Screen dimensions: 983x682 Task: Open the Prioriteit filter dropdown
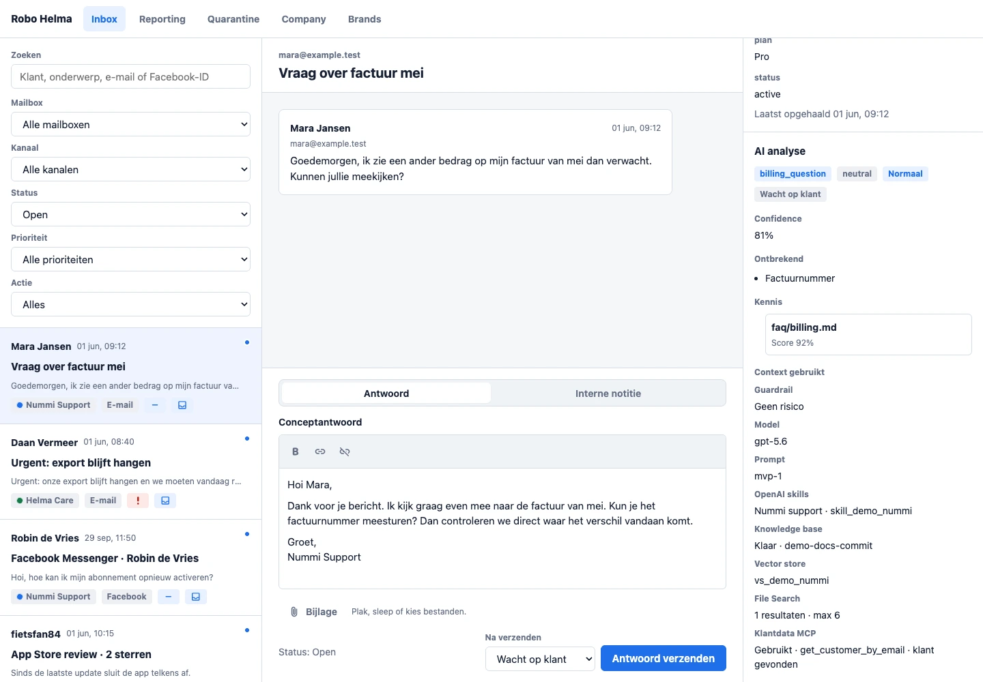130,260
